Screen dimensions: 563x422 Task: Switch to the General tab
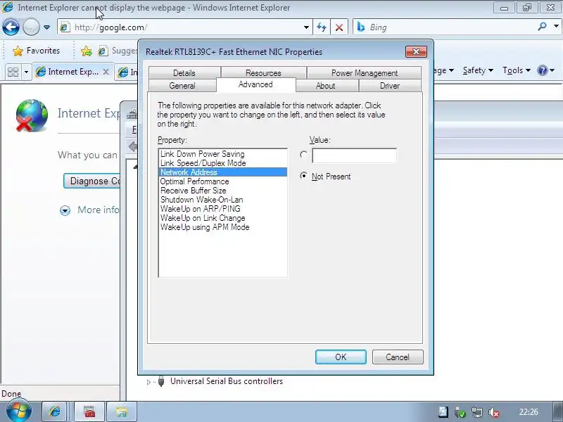pos(182,86)
